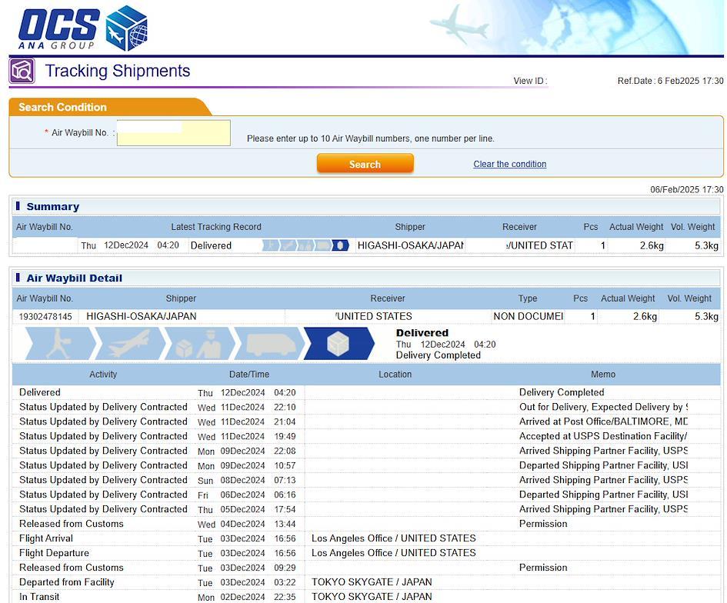Image resolution: width=727 pixels, height=603 pixels.
Task: Click the delivery truck step icon
Action: pyautogui.click(x=268, y=344)
